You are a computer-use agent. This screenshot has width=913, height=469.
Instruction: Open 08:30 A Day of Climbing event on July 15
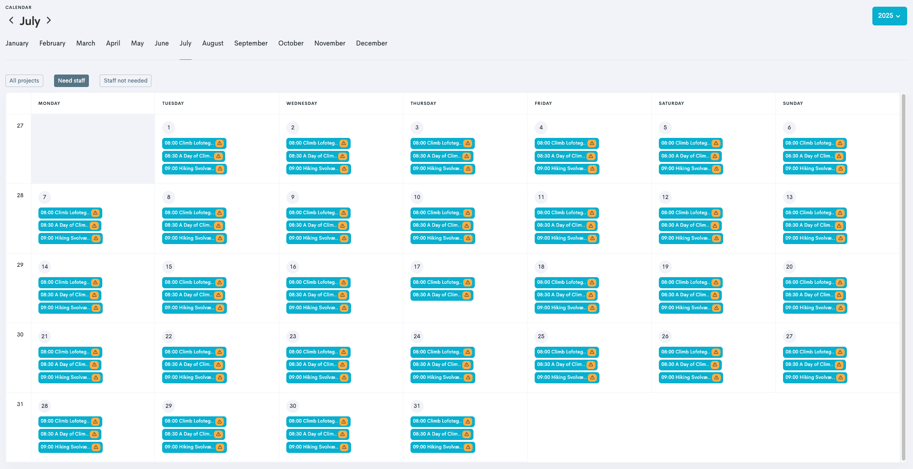[193, 295]
